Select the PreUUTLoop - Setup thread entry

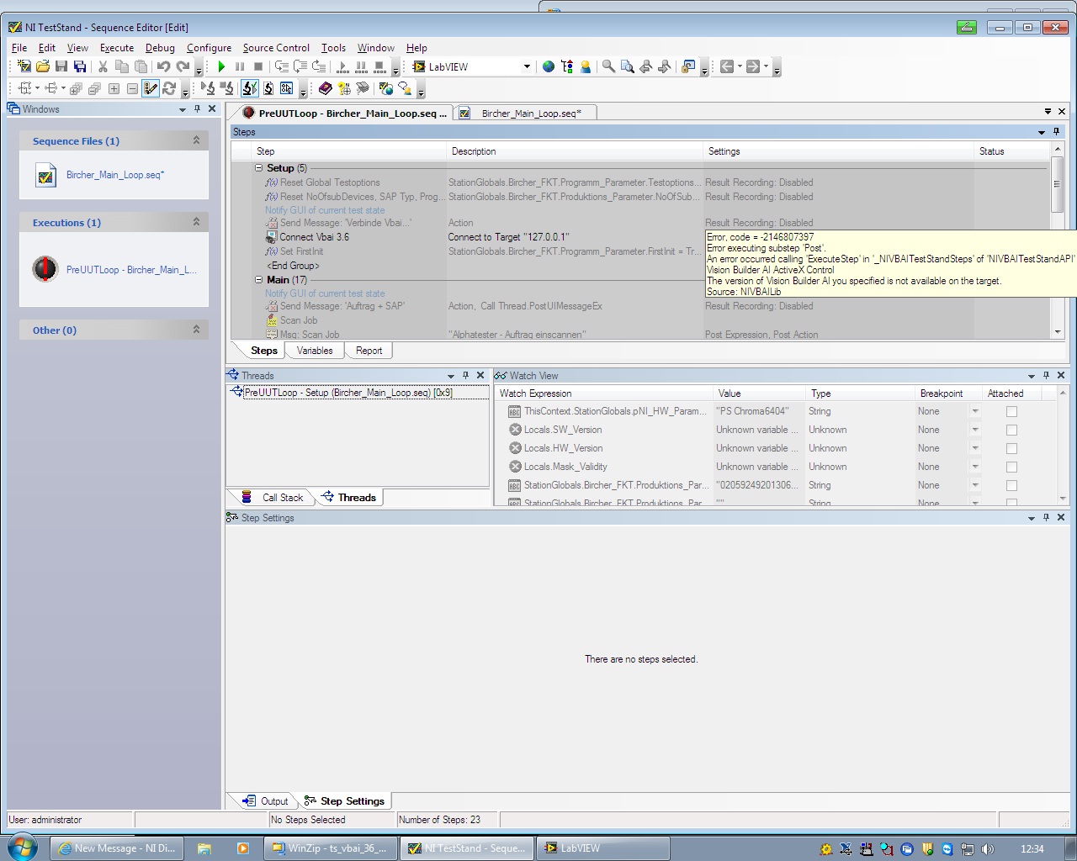[348, 393]
